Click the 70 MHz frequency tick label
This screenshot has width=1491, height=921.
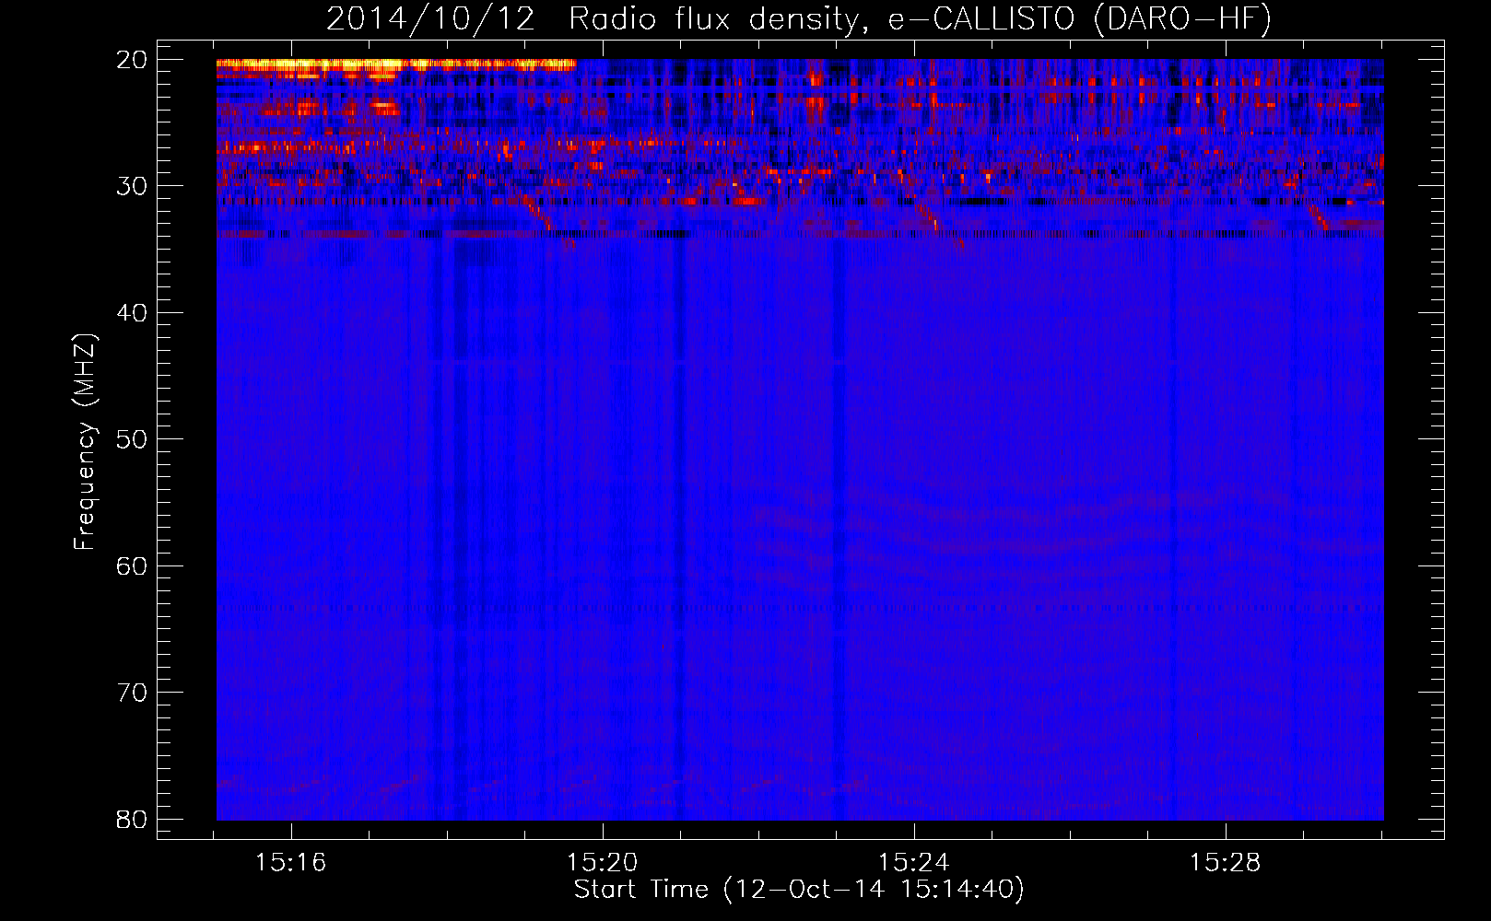(132, 693)
